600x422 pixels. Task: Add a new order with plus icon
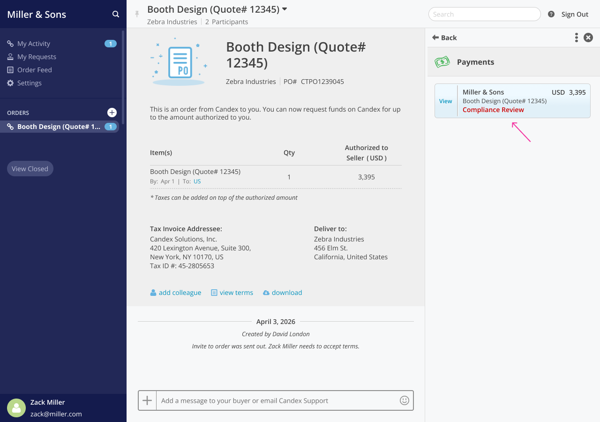[112, 113]
